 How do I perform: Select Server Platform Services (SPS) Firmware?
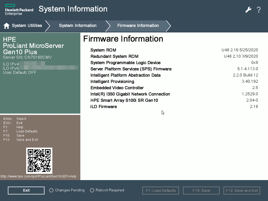pos(174,69)
